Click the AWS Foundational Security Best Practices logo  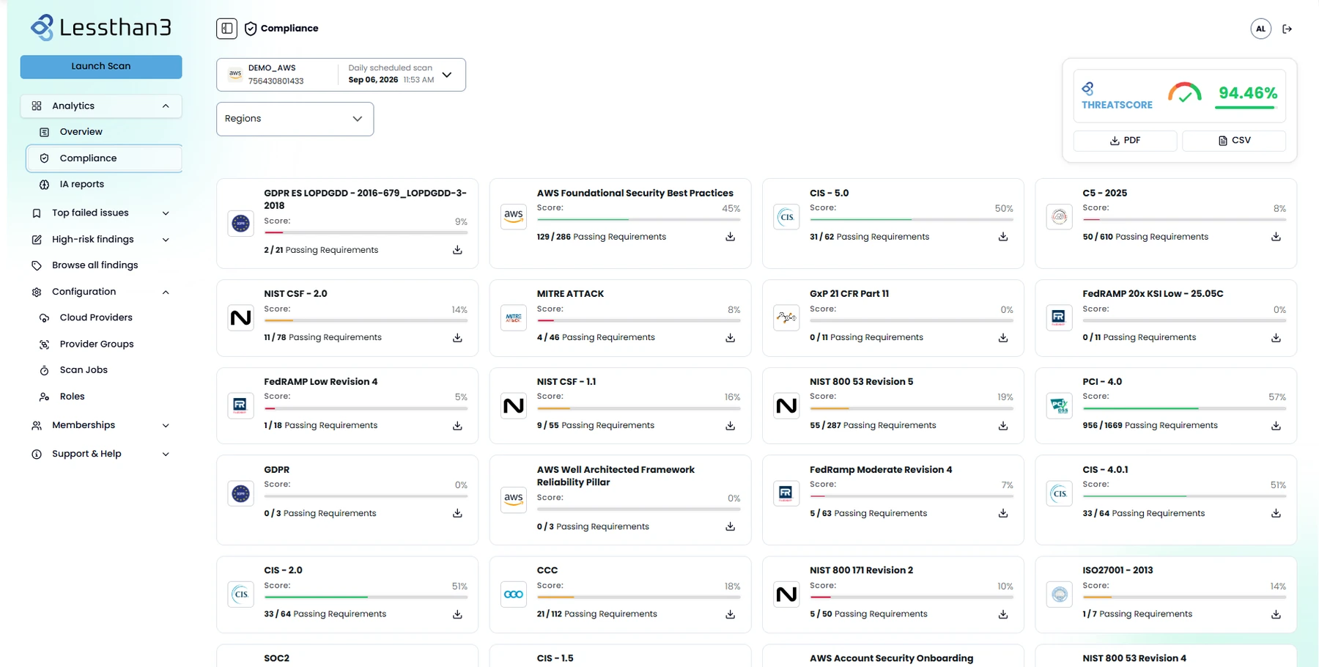pos(514,216)
